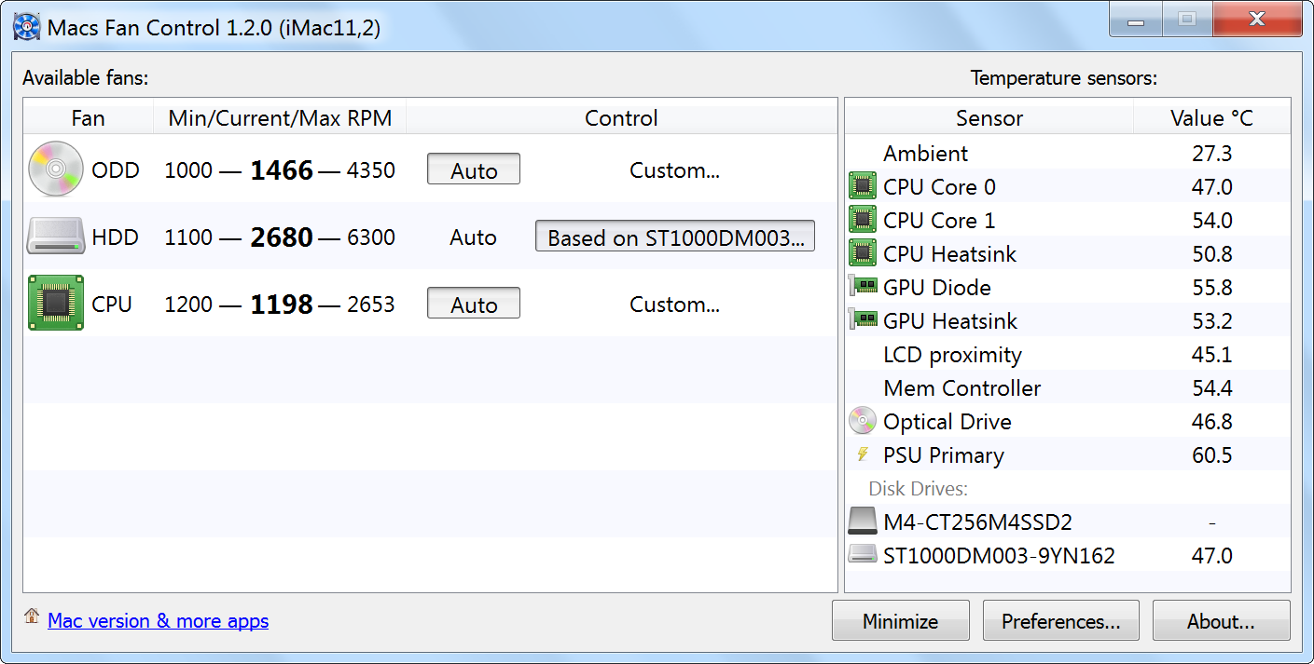
Task: Click the M4-CT256M4SSD2 drive icon
Action: (x=863, y=522)
